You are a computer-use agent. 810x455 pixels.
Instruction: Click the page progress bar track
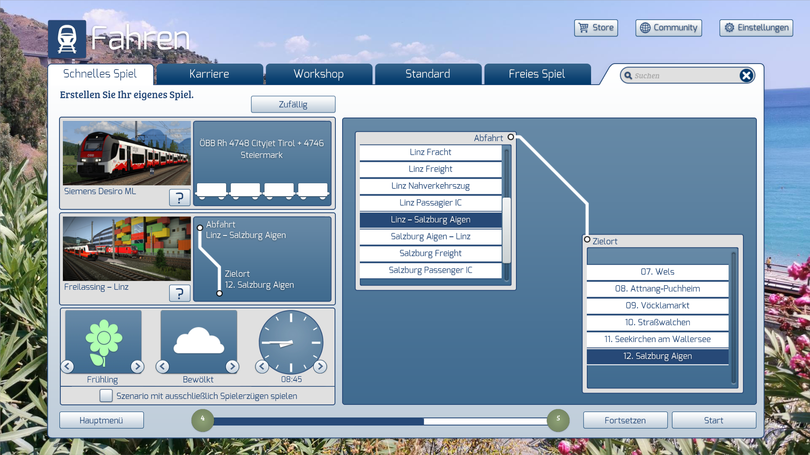(x=381, y=421)
